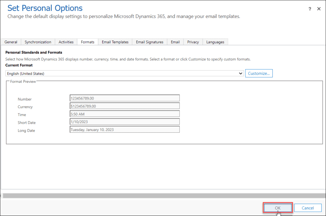Click the Currency preview field
This screenshot has width=326, height=216.
click(124, 106)
